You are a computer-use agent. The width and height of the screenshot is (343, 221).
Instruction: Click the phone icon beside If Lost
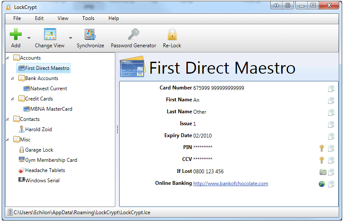323,172
